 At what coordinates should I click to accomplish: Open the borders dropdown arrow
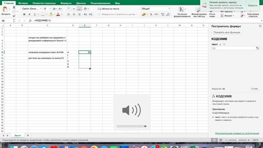tap(46, 14)
